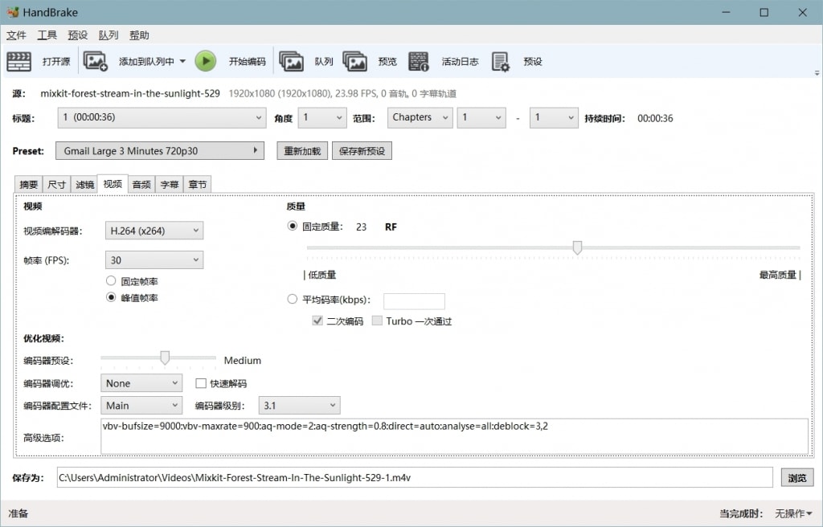
Task: Click the HandBrake pineapple app icon
Action: click(x=13, y=12)
